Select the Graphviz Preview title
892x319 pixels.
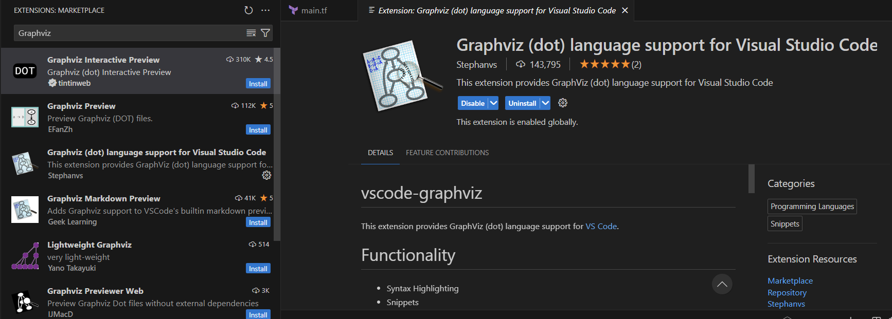(81, 106)
